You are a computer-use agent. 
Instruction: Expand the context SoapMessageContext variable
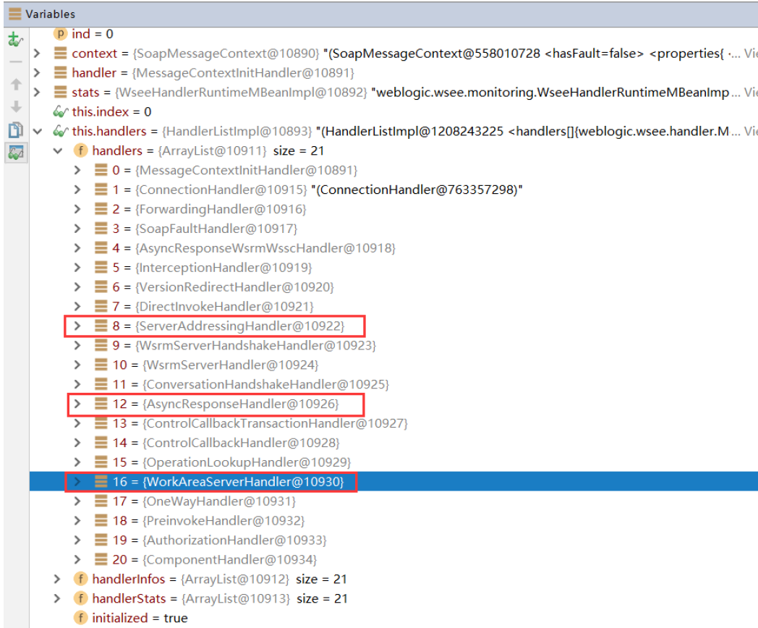[38, 54]
